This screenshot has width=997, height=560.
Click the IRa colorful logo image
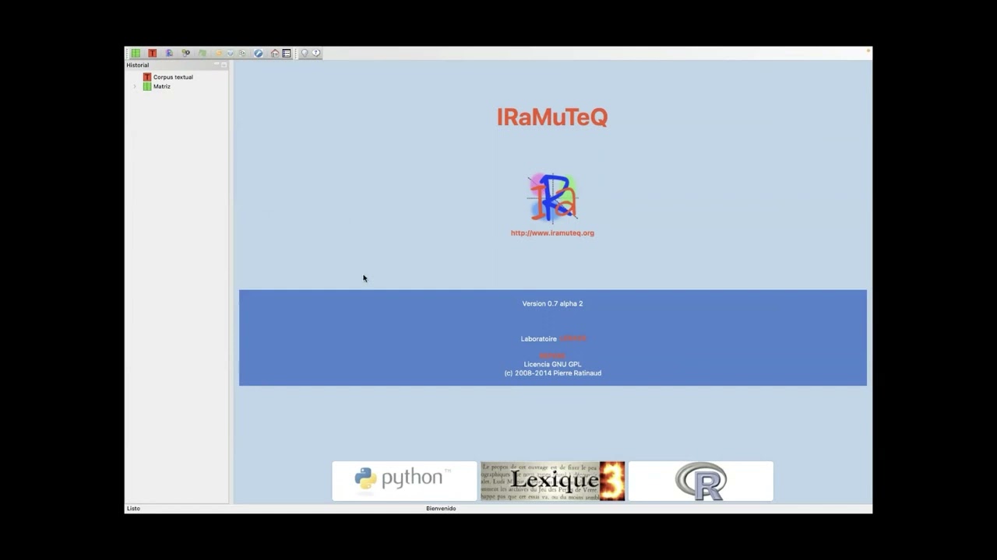coord(552,198)
